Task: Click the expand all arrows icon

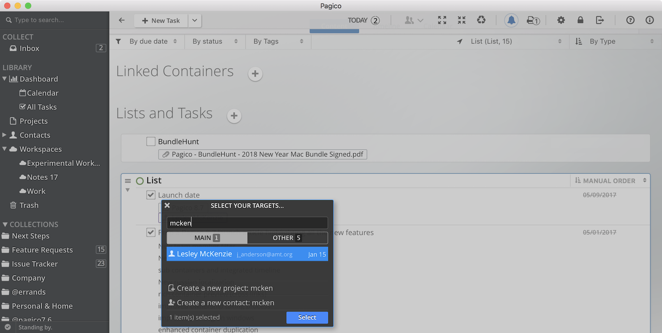Action: 442,20
